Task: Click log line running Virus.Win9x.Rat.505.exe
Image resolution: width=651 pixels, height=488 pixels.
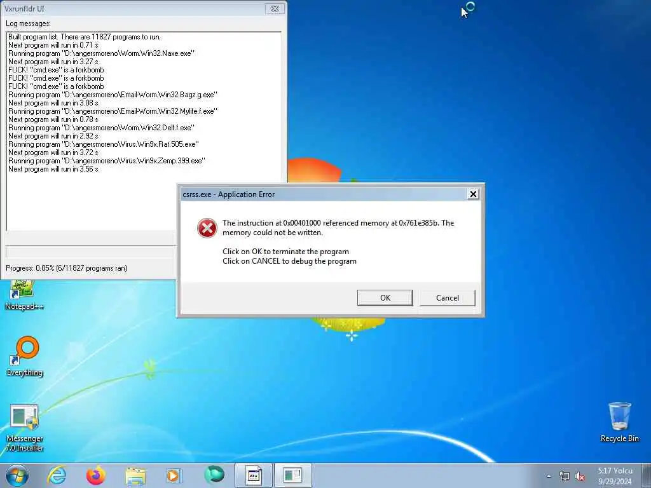Action: pyautogui.click(x=104, y=144)
